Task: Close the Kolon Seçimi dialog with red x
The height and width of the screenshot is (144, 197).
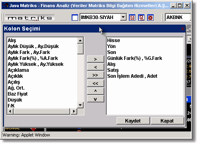Action: coord(183,29)
